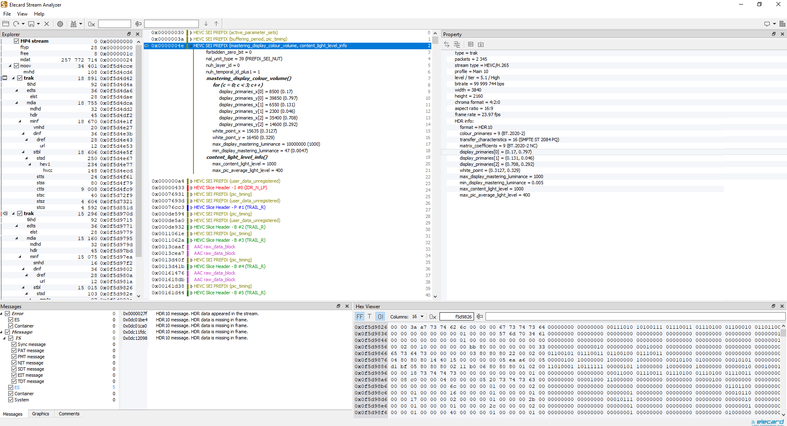
Task: Expand the HEVC SEI PREFIX active_parameter_sets entry
Action: [191, 32]
